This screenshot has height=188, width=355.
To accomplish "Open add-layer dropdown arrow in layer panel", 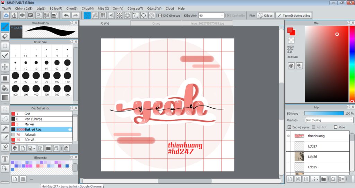I will (x=318, y=179).
